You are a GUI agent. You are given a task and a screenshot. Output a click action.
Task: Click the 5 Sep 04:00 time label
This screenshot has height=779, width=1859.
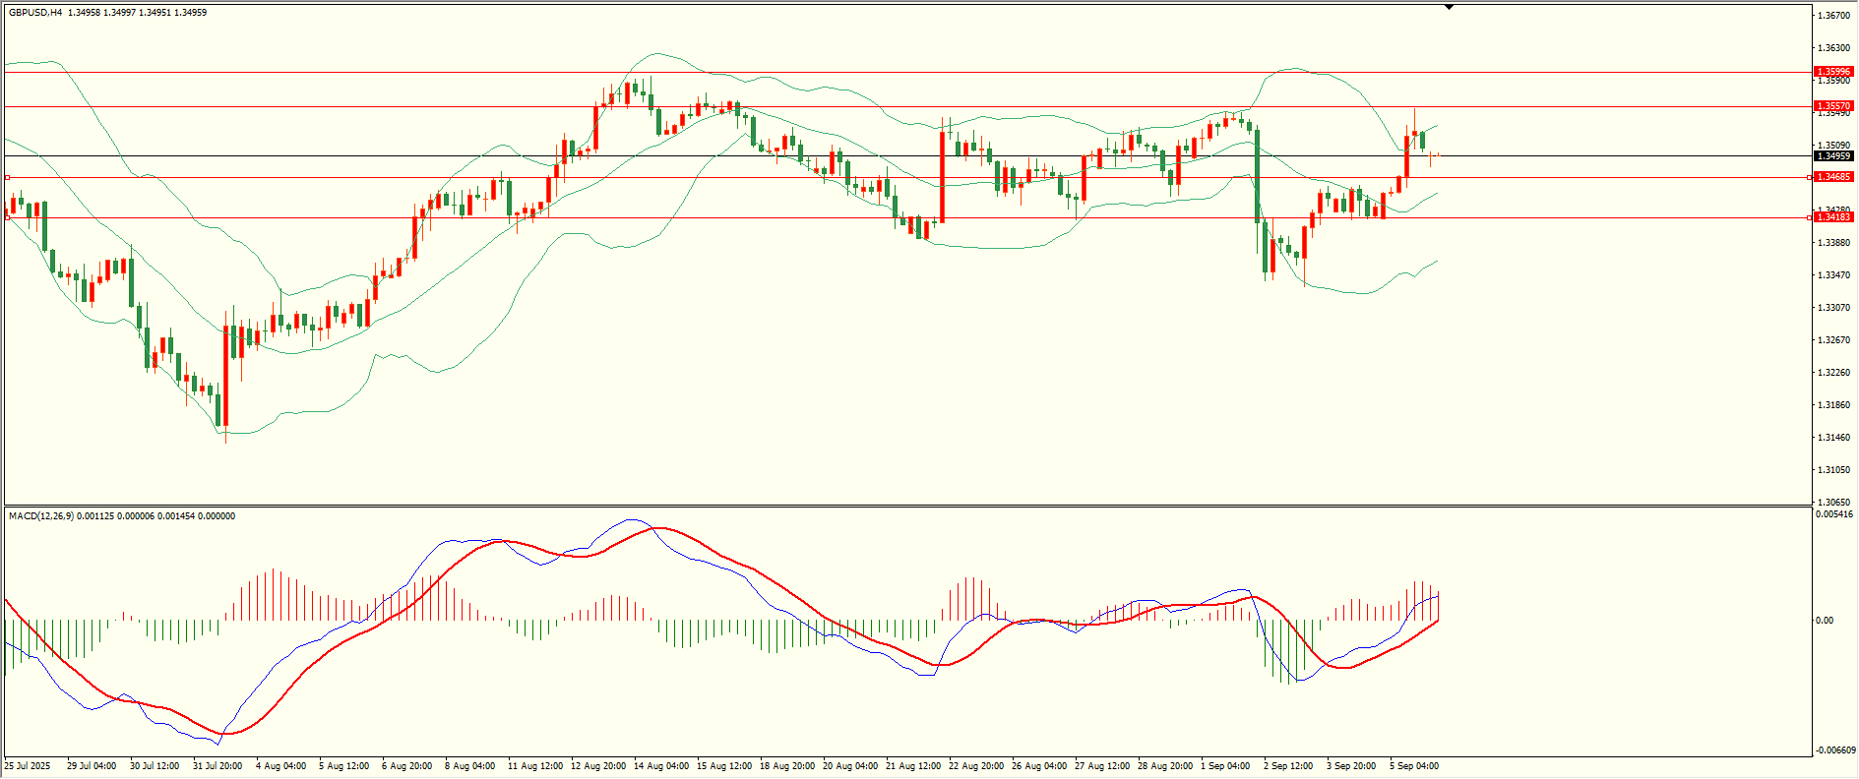click(x=1414, y=766)
